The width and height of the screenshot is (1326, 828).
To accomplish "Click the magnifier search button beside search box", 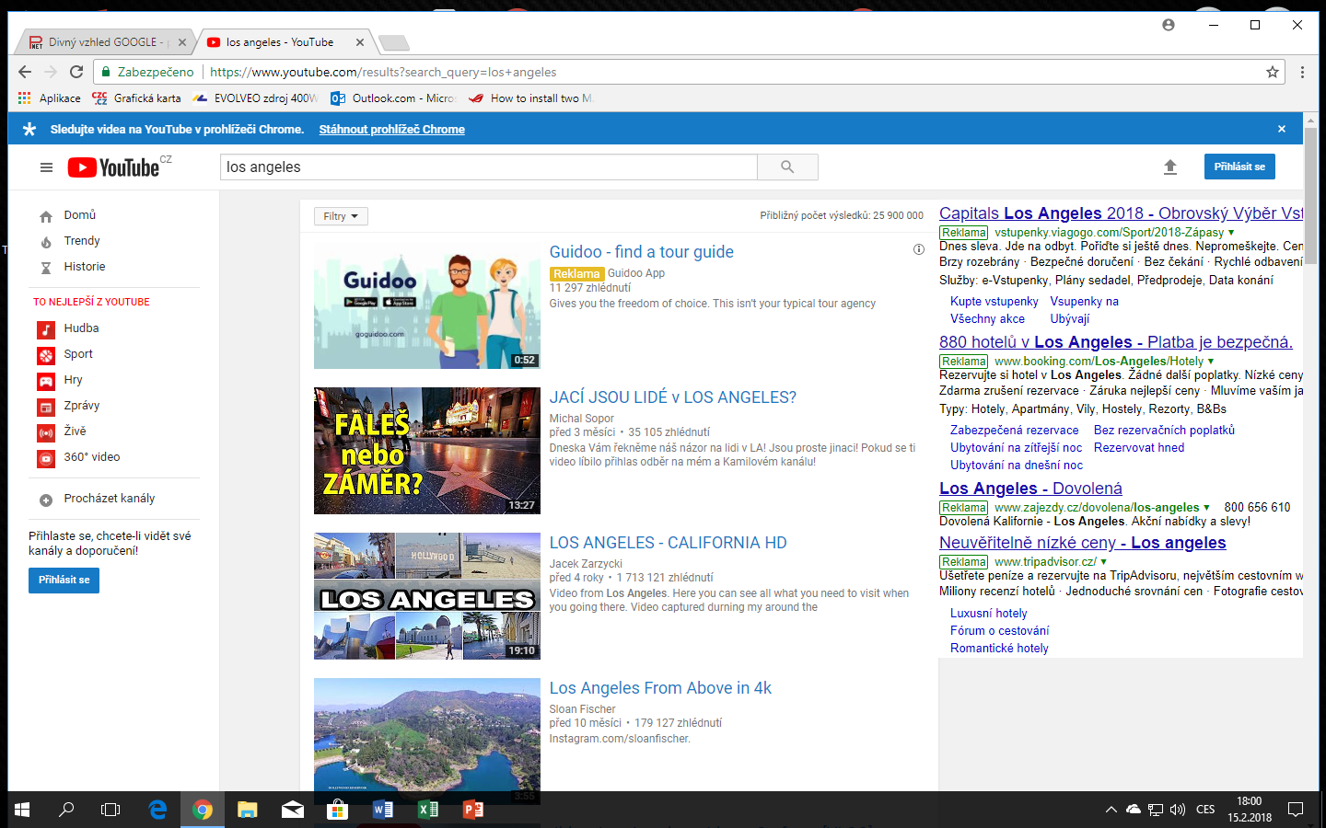I will (x=787, y=167).
